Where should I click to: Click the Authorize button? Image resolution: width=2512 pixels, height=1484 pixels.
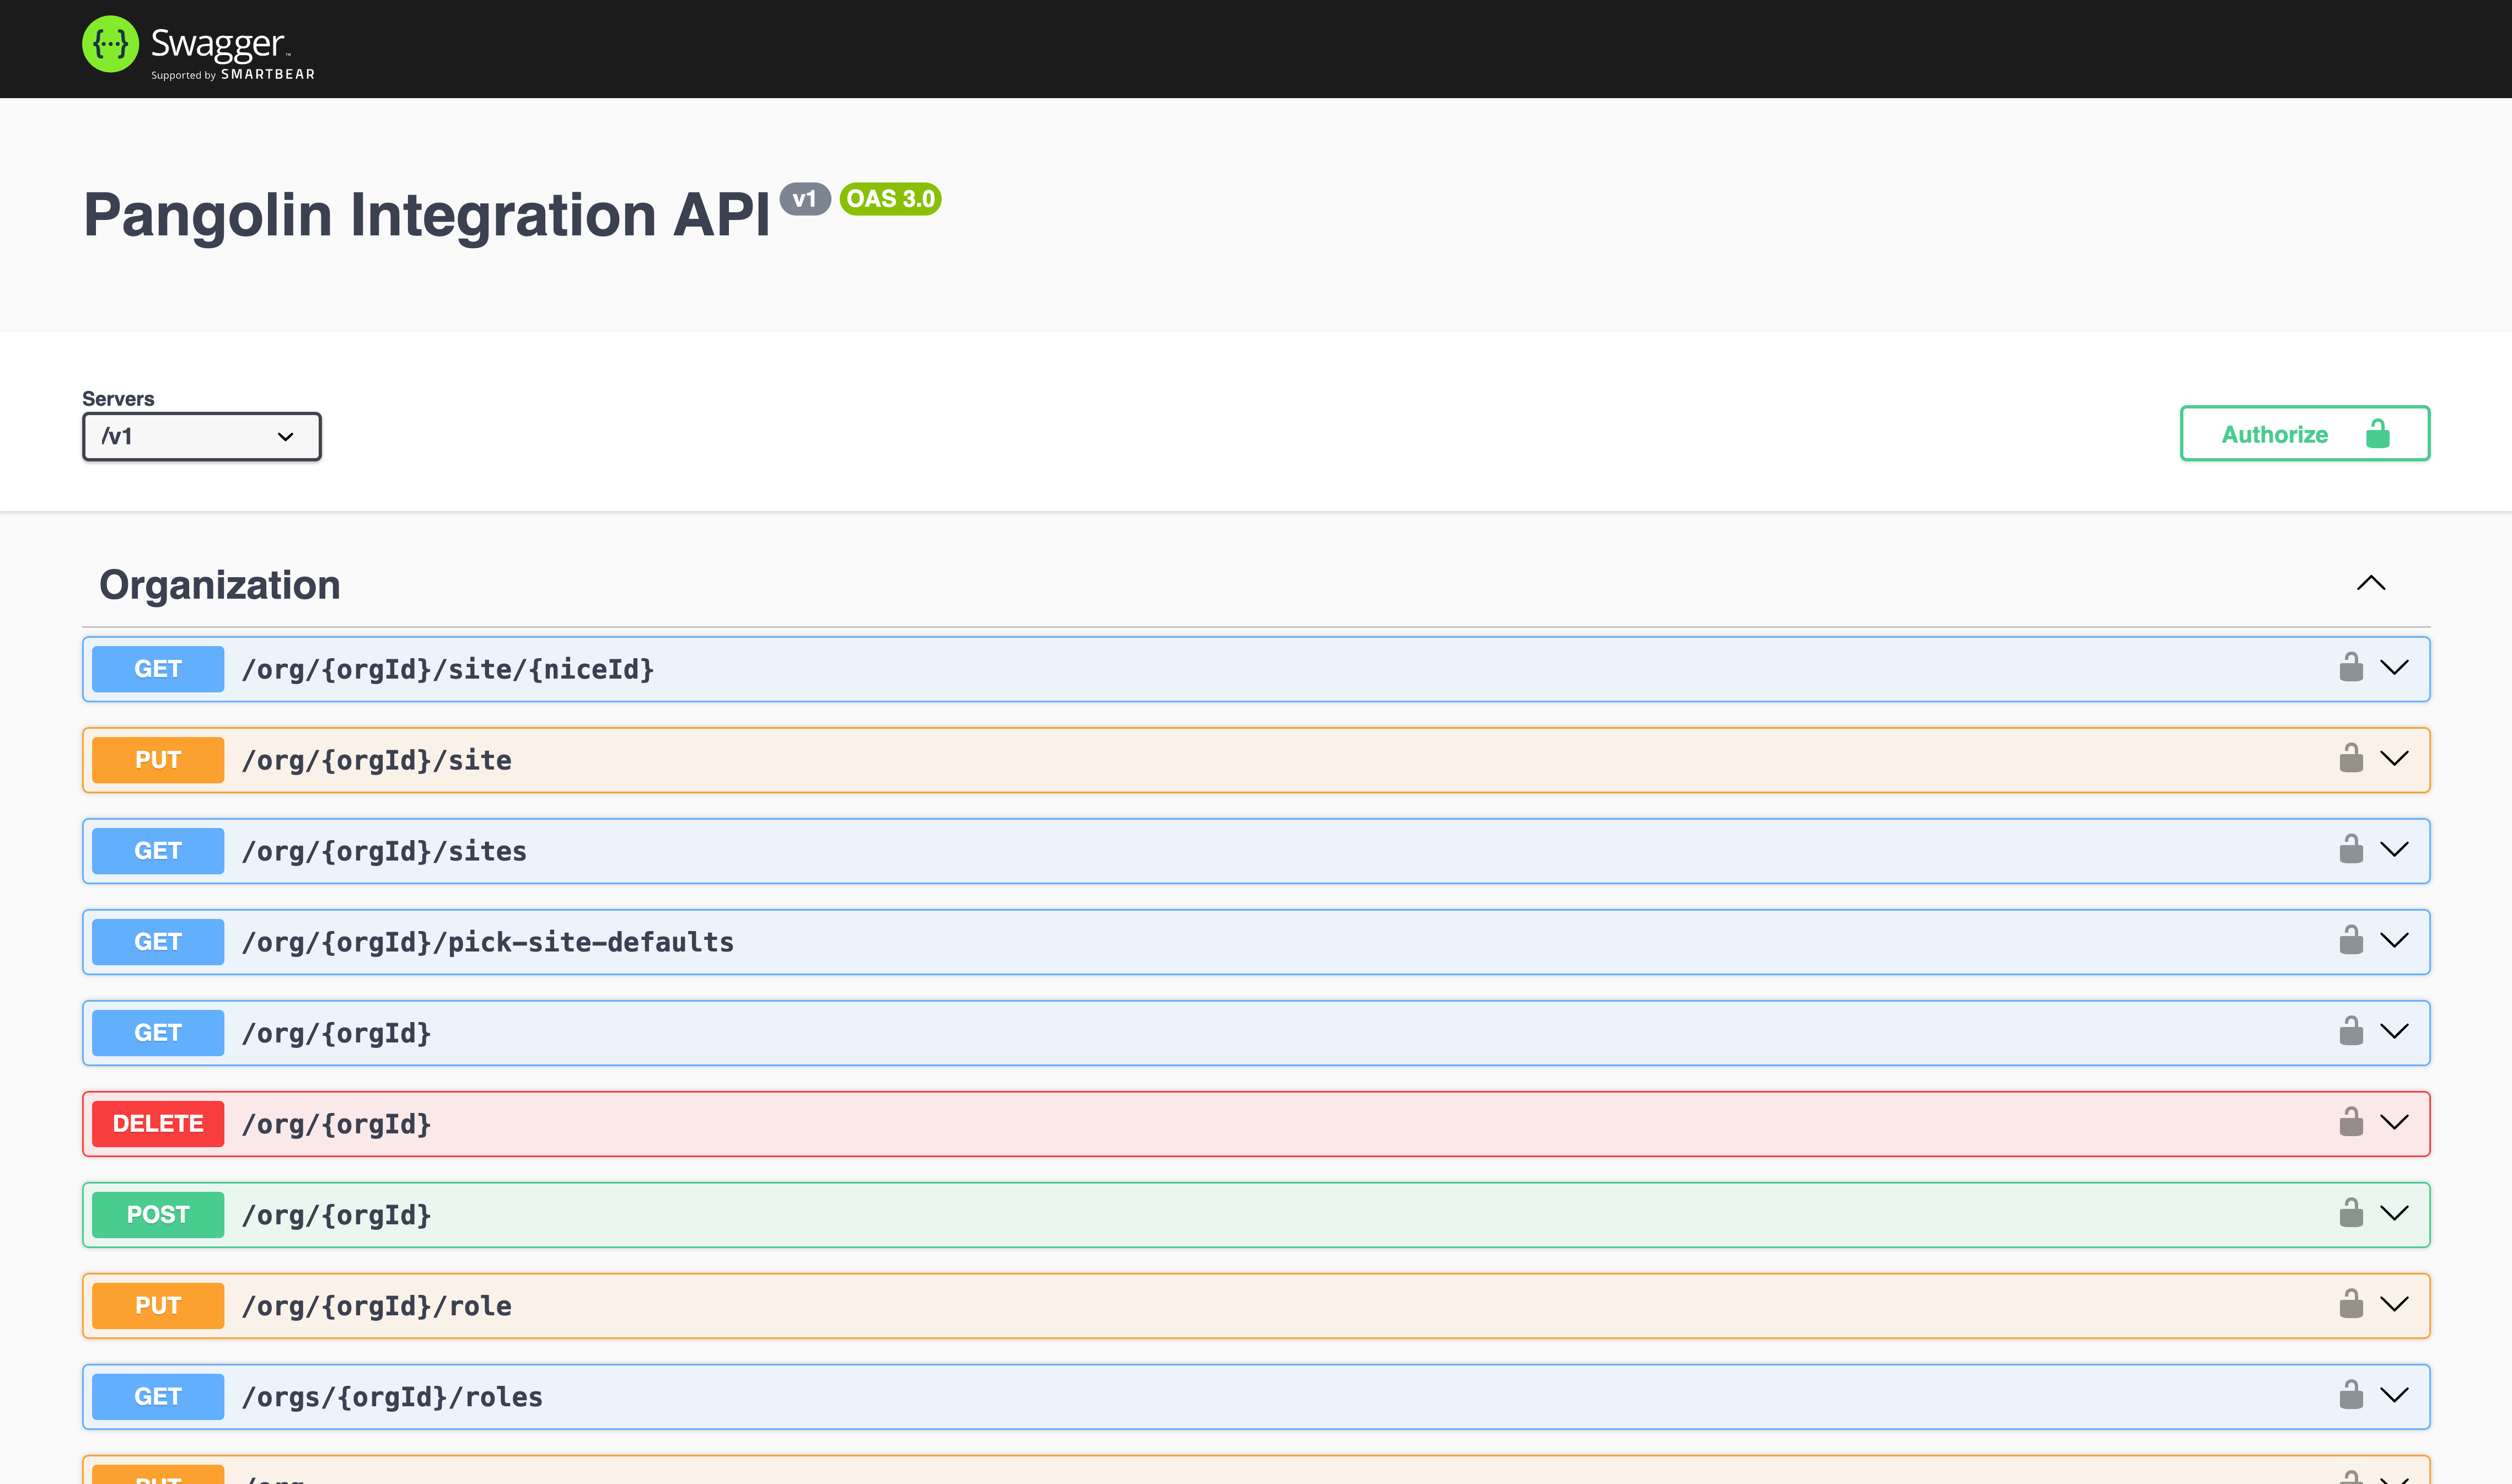pos(2304,434)
